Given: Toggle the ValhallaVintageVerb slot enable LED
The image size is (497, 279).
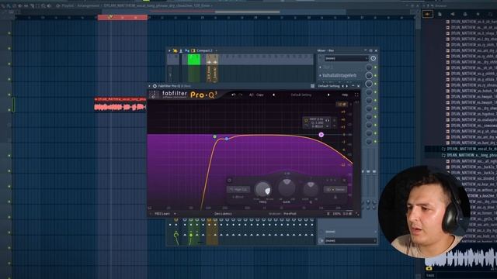Looking at the screenshot, I should point(375,76).
